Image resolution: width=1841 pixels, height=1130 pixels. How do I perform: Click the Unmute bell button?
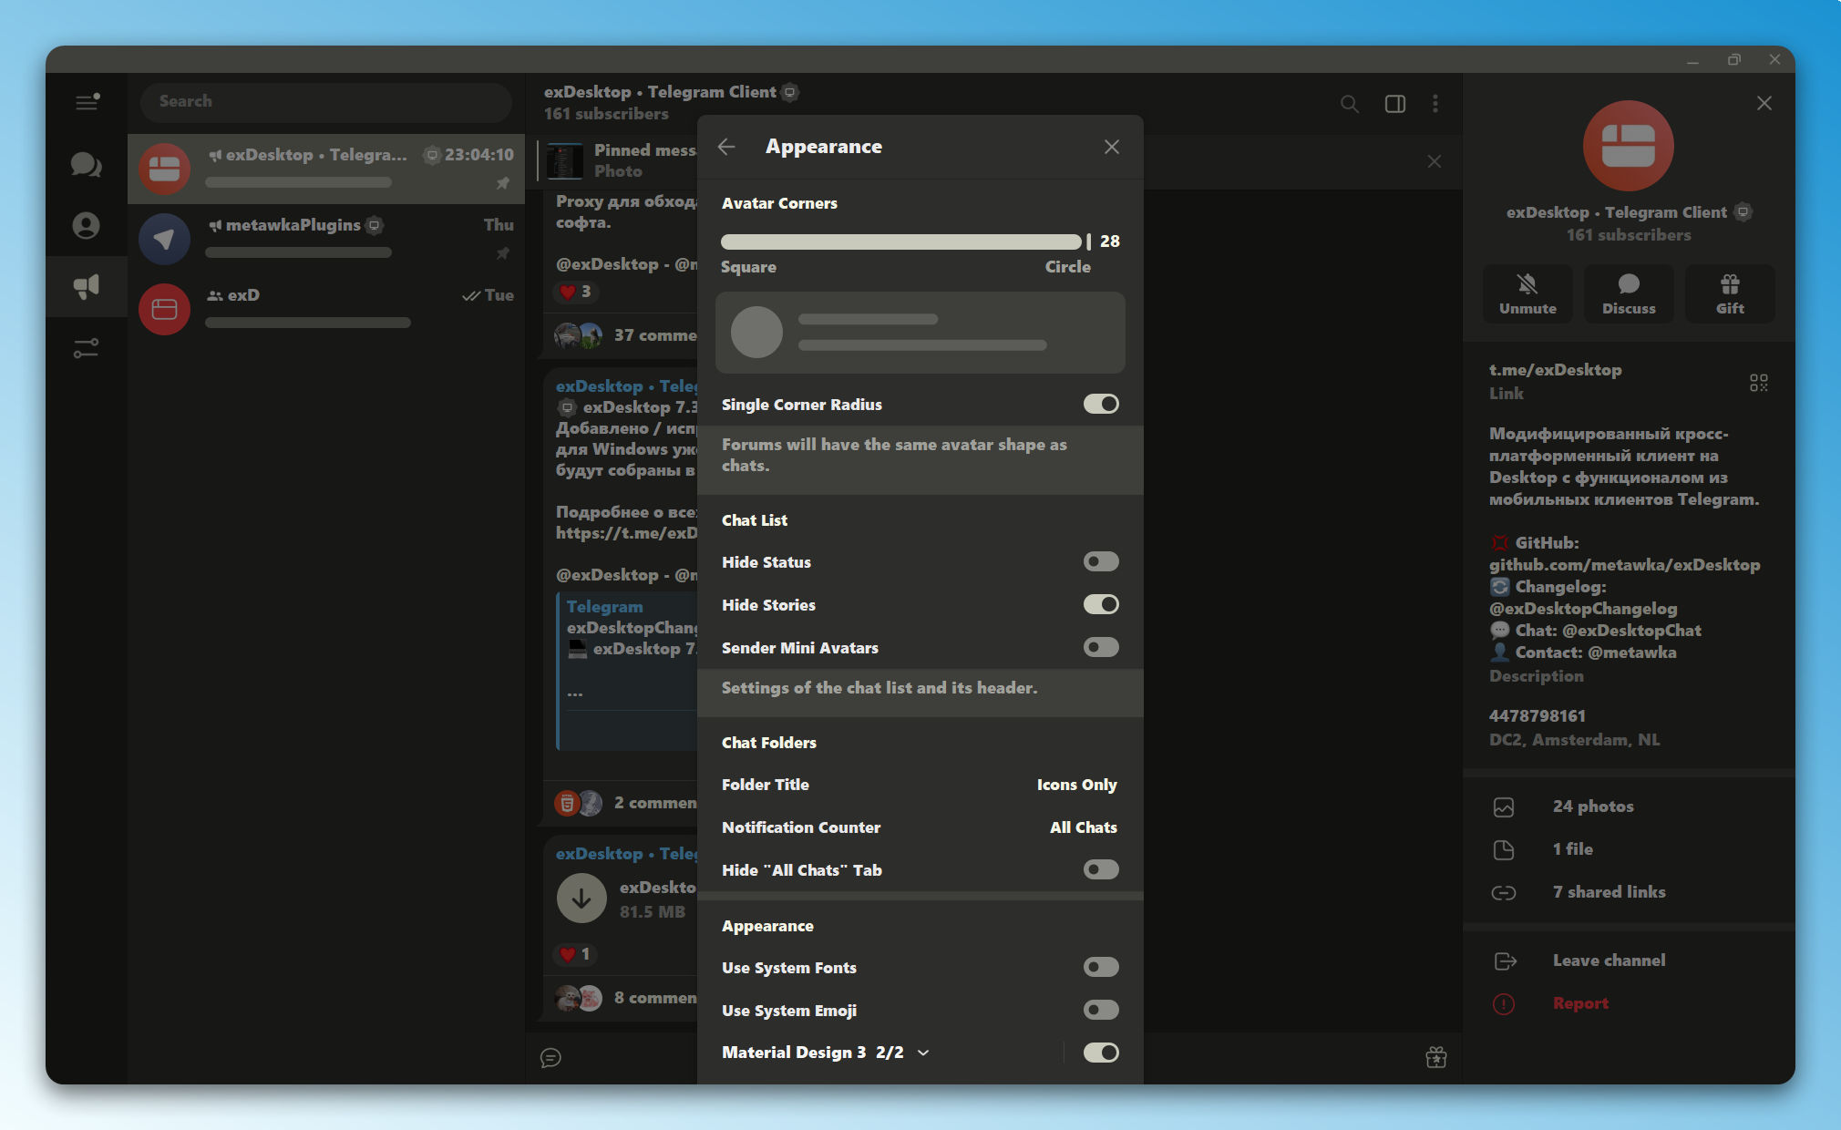1528,293
